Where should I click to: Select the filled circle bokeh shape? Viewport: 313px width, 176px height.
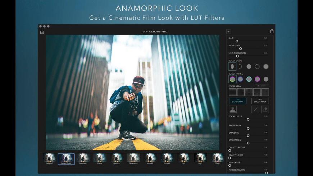point(249,66)
